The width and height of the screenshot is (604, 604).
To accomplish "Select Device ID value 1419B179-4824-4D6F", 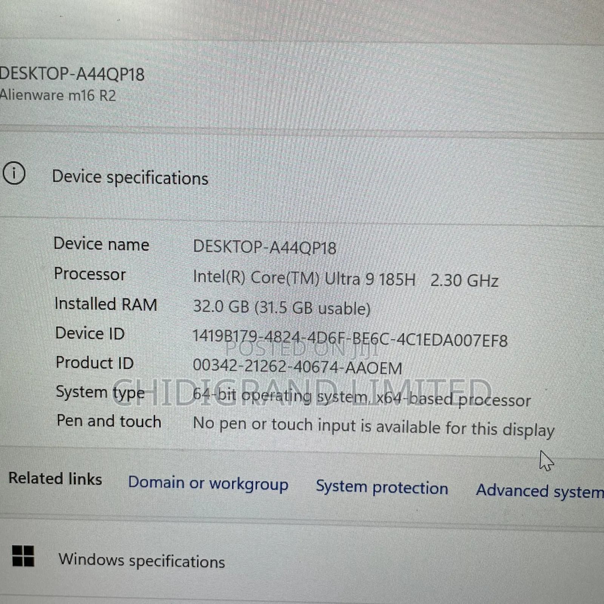I will (x=350, y=338).
